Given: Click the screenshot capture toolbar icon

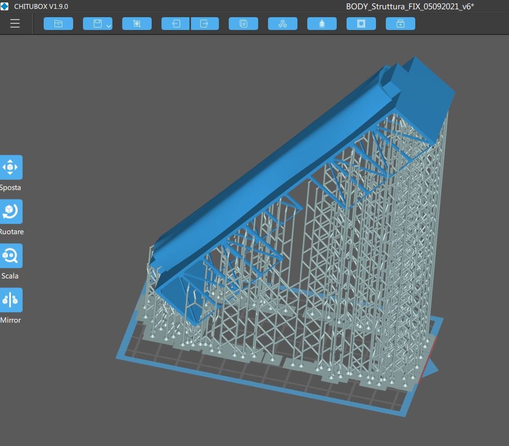Looking at the screenshot, I should (137, 24).
